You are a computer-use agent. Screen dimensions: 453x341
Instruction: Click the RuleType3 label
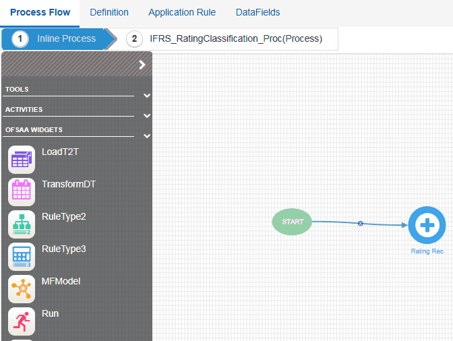[x=64, y=249]
